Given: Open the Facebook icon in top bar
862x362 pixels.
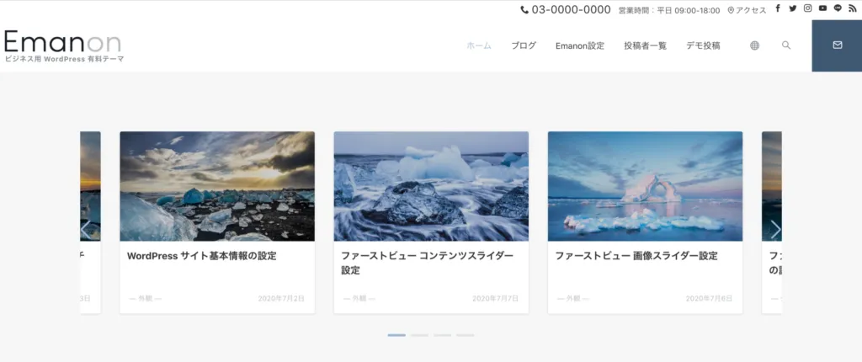Looking at the screenshot, I should pyautogui.click(x=778, y=8).
